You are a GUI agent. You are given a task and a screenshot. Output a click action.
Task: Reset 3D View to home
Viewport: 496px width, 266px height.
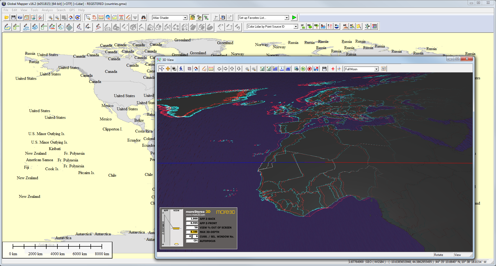pyautogui.click(x=196, y=69)
